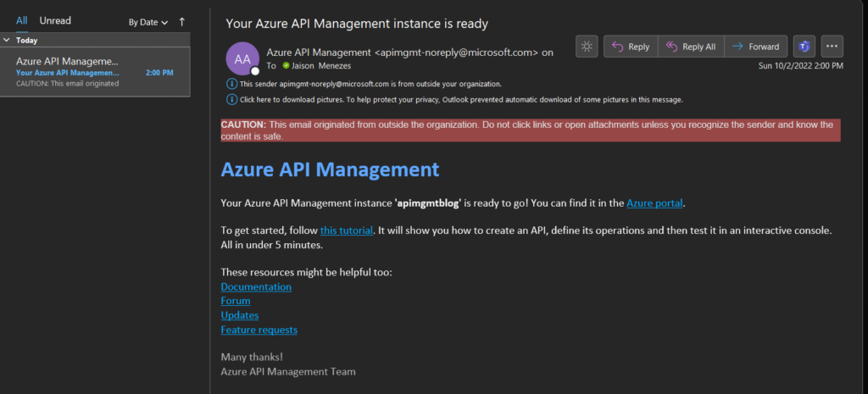Click the sender's AA avatar circle
Screen dimensions: 868x394
(242, 58)
